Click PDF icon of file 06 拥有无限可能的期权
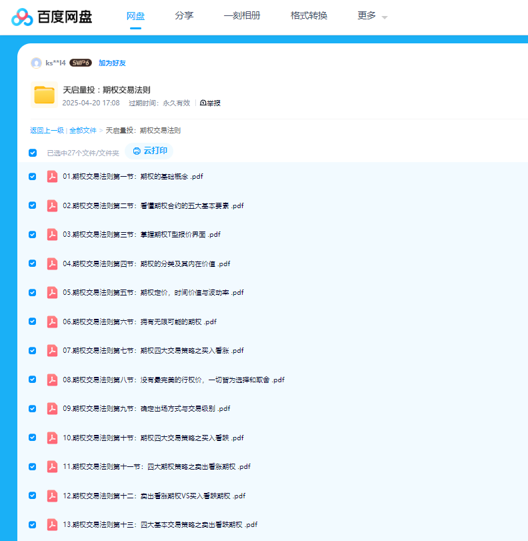 (x=53, y=322)
